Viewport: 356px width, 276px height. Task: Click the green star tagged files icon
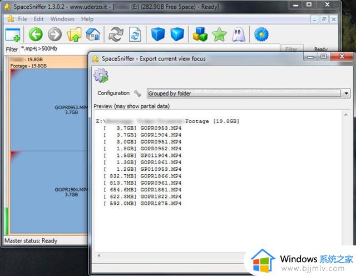[219, 34]
